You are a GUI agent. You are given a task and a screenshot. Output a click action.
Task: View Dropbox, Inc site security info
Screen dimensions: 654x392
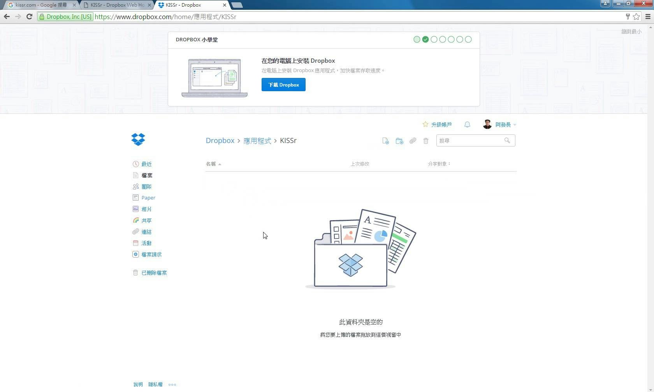click(65, 17)
